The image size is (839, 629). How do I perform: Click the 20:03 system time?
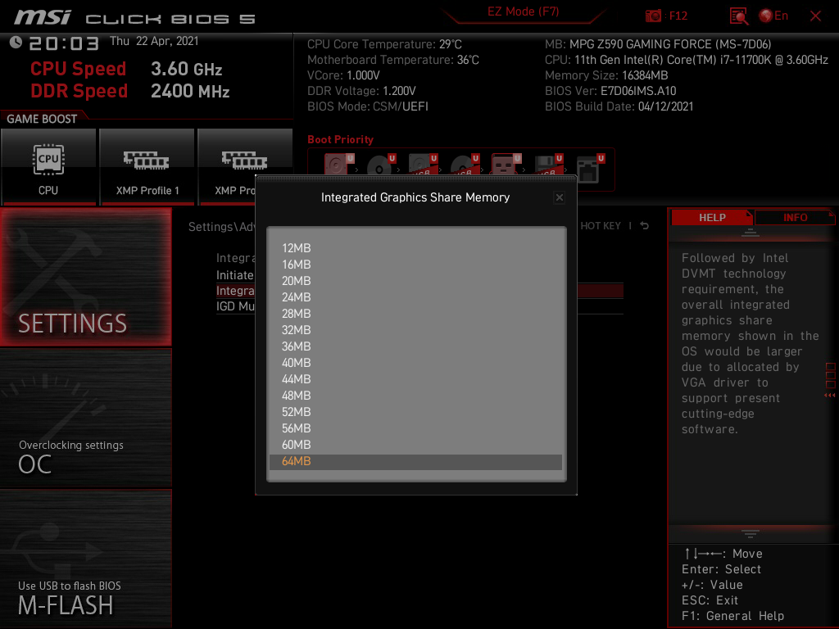coord(64,44)
